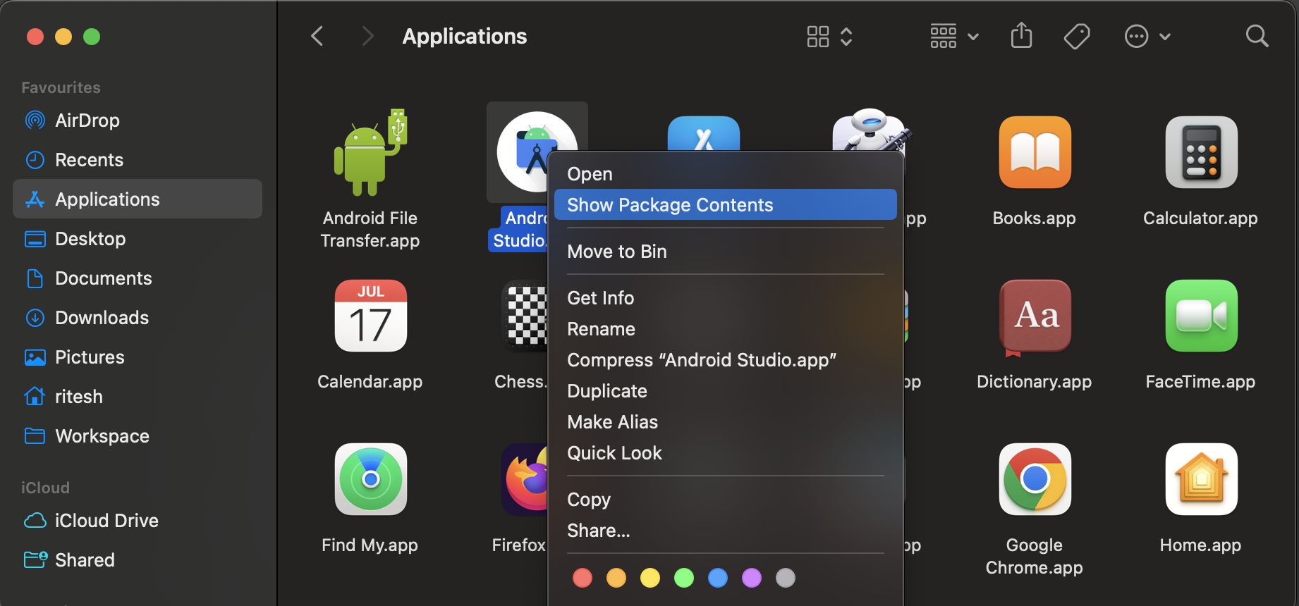Choose Make Alias

(726, 422)
